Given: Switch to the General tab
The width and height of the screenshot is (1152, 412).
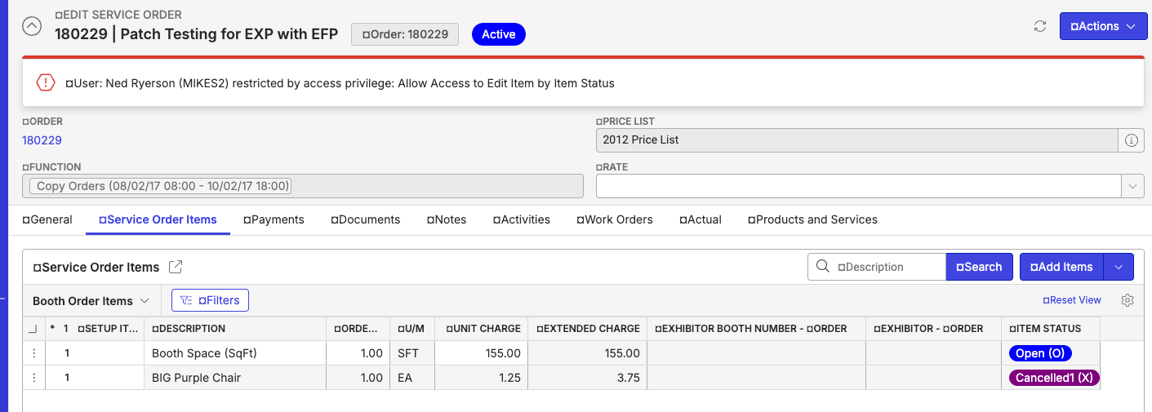Looking at the screenshot, I should (x=47, y=219).
